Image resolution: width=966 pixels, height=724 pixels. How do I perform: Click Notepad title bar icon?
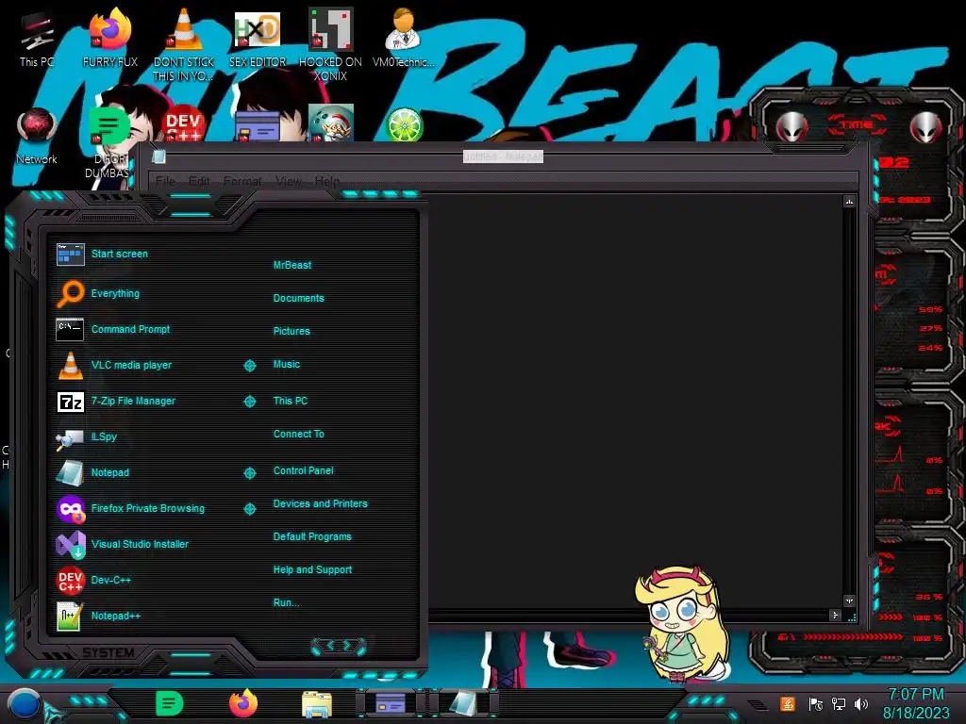point(158,156)
